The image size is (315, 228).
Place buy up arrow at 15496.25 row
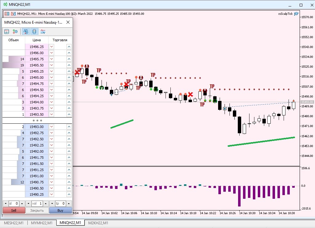tap(69, 46)
